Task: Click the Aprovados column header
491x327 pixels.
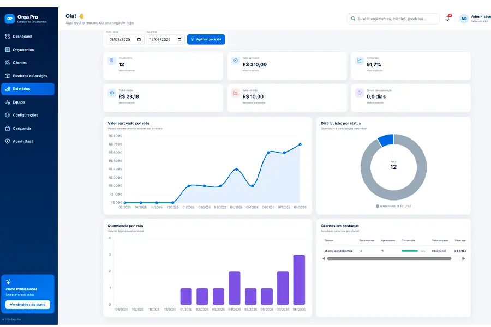Action: click(x=388, y=240)
